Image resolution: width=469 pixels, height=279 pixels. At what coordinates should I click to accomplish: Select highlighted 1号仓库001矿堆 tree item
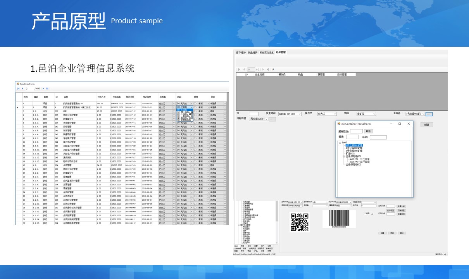pyautogui.click(x=354, y=145)
